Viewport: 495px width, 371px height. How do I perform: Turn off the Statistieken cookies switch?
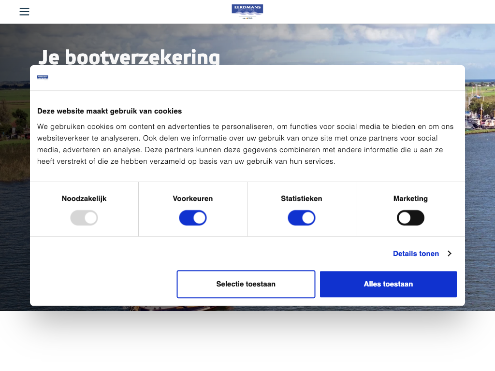(302, 218)
